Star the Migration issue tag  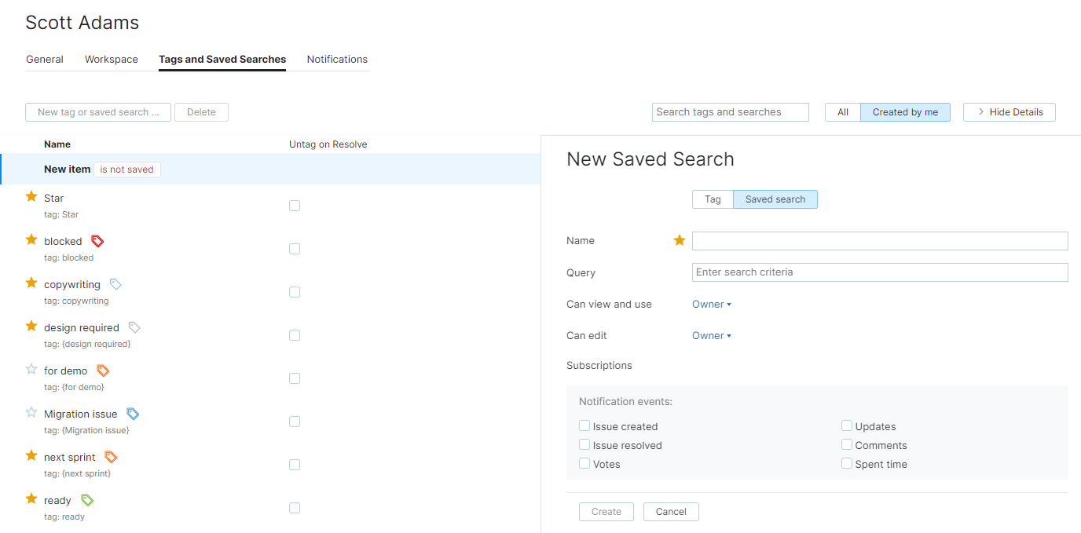click(31, 412)
